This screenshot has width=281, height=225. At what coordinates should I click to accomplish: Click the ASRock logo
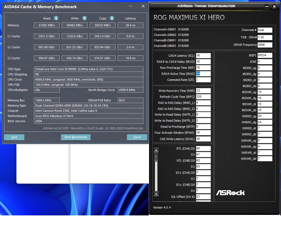230,193
